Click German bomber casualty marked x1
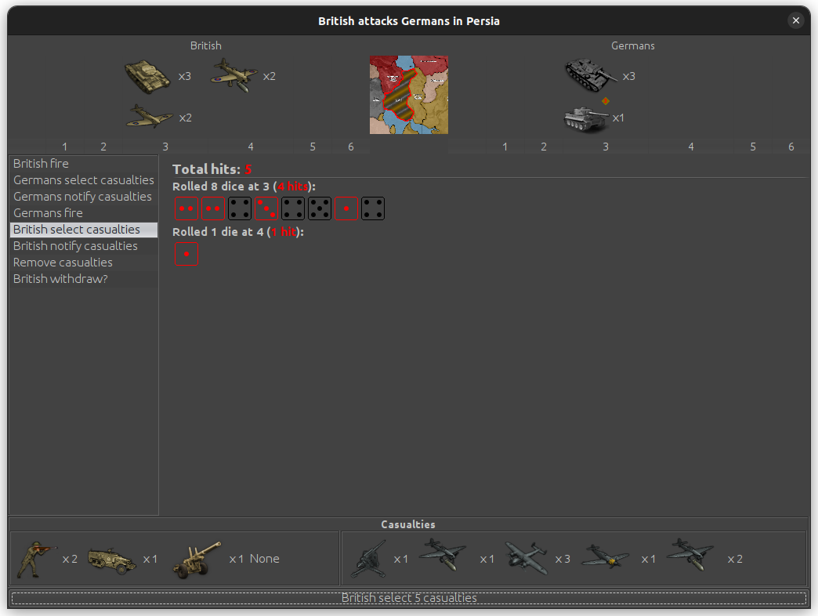This screenshot has height=616, width=818. point(443,554)
